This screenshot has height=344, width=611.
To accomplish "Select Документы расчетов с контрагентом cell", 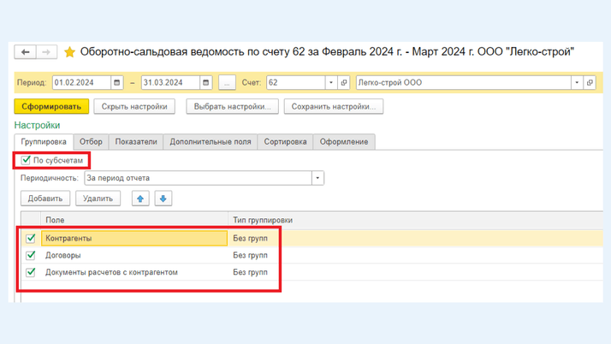I will 134,272.
